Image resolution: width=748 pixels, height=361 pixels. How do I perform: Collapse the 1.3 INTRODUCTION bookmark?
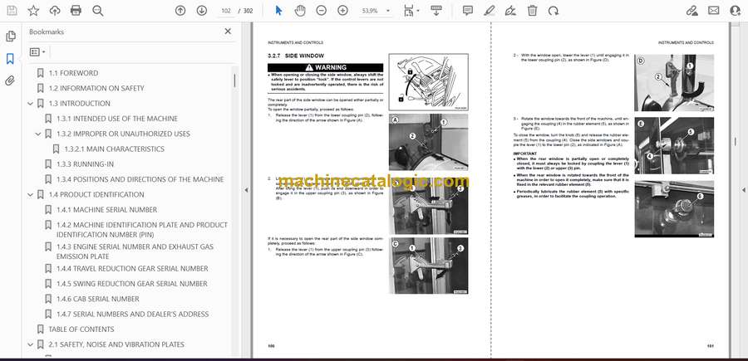[x=31, y=104]
